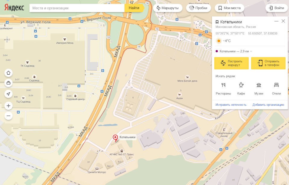Toggle the Пробки traffic layer

click(198, 8)
